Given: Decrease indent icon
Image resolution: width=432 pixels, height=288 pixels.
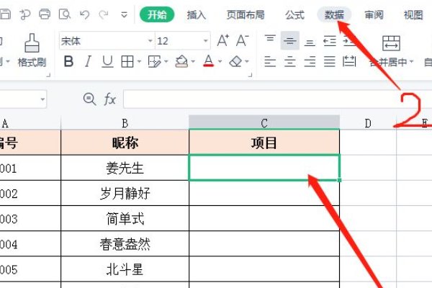Looking at the screenshot, I should [x=330, y=41].
